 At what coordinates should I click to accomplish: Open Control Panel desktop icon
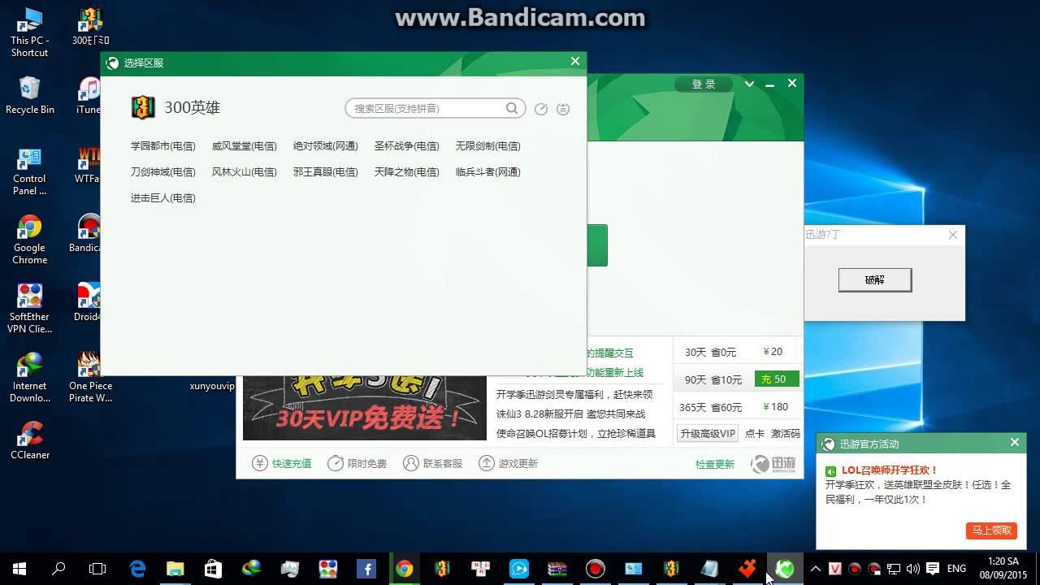(29, 171)
